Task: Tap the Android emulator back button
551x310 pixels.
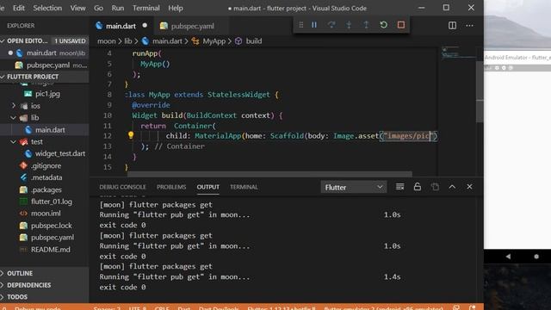Action: 508,257
